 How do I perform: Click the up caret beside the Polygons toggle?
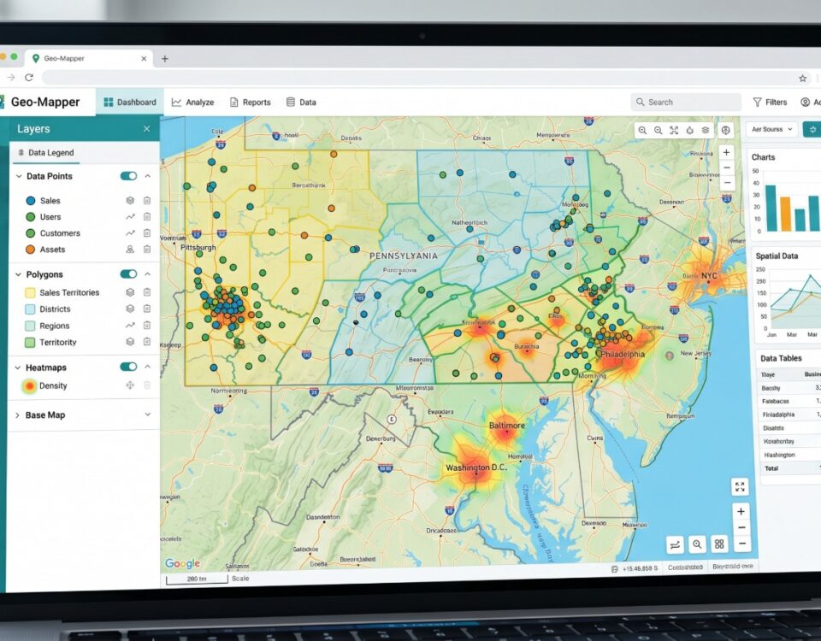(148, 273)
